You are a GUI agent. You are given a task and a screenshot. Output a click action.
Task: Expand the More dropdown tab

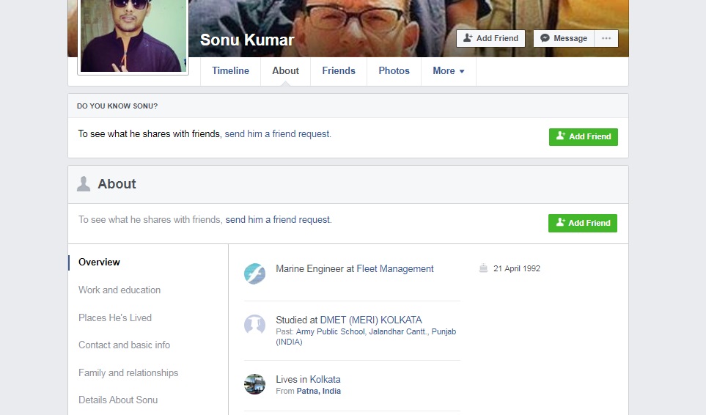click(x=448, y=71)
